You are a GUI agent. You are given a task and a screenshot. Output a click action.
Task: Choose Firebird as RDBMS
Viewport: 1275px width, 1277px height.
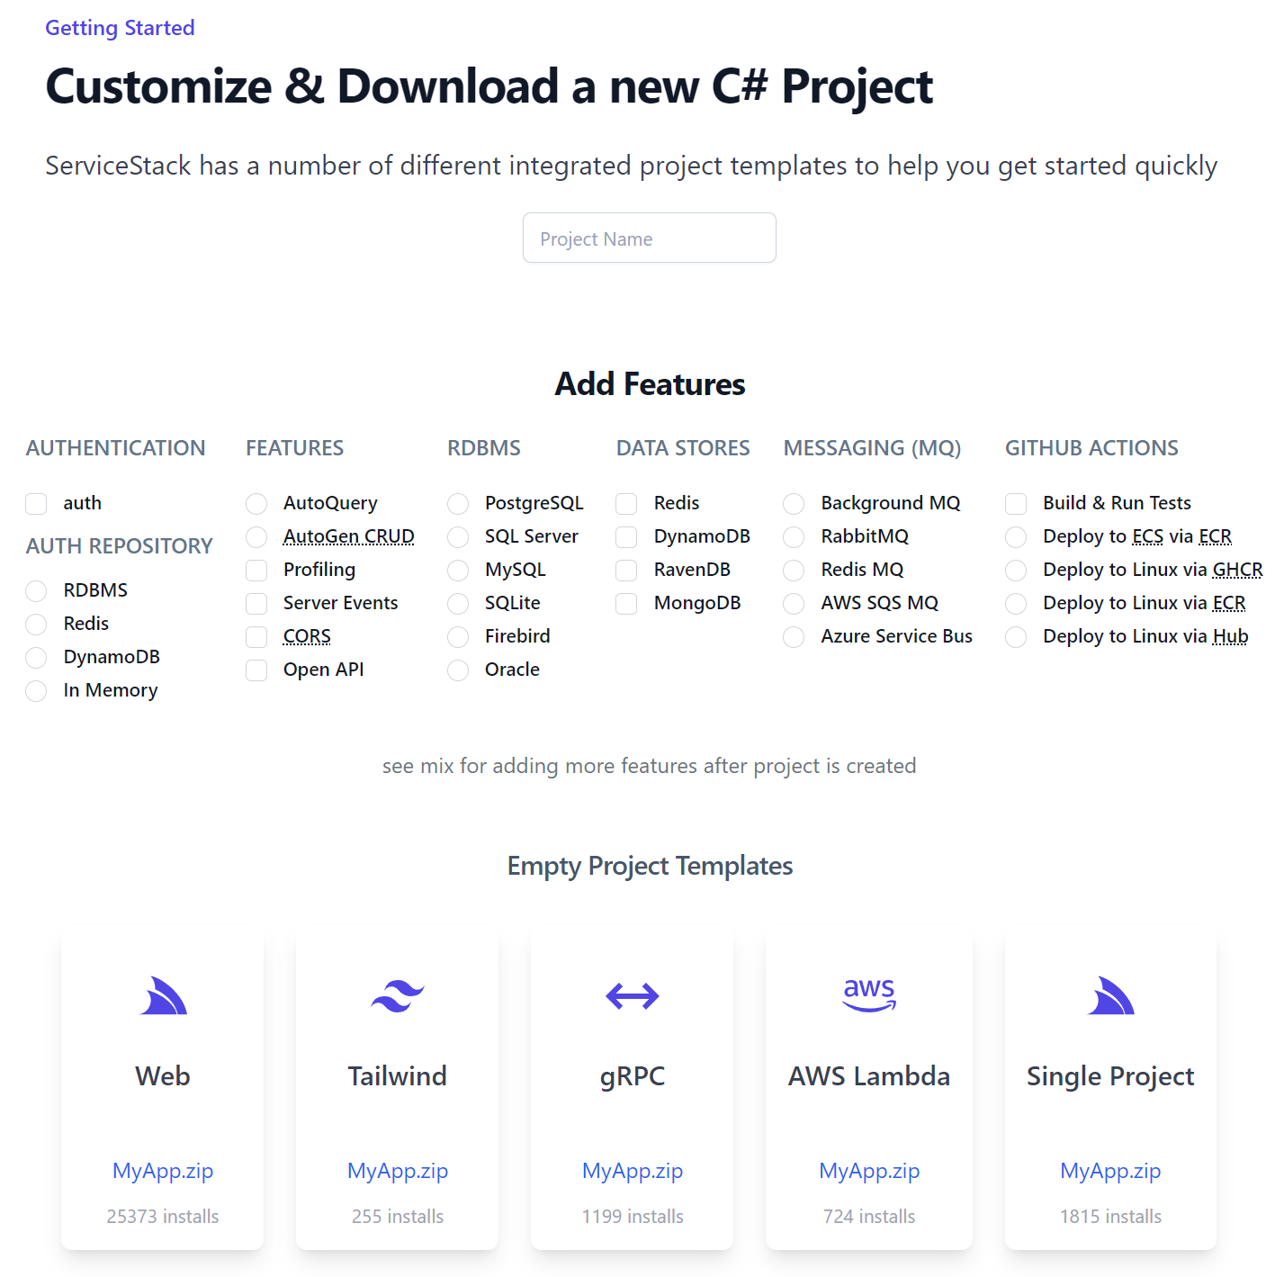(458, 637)
